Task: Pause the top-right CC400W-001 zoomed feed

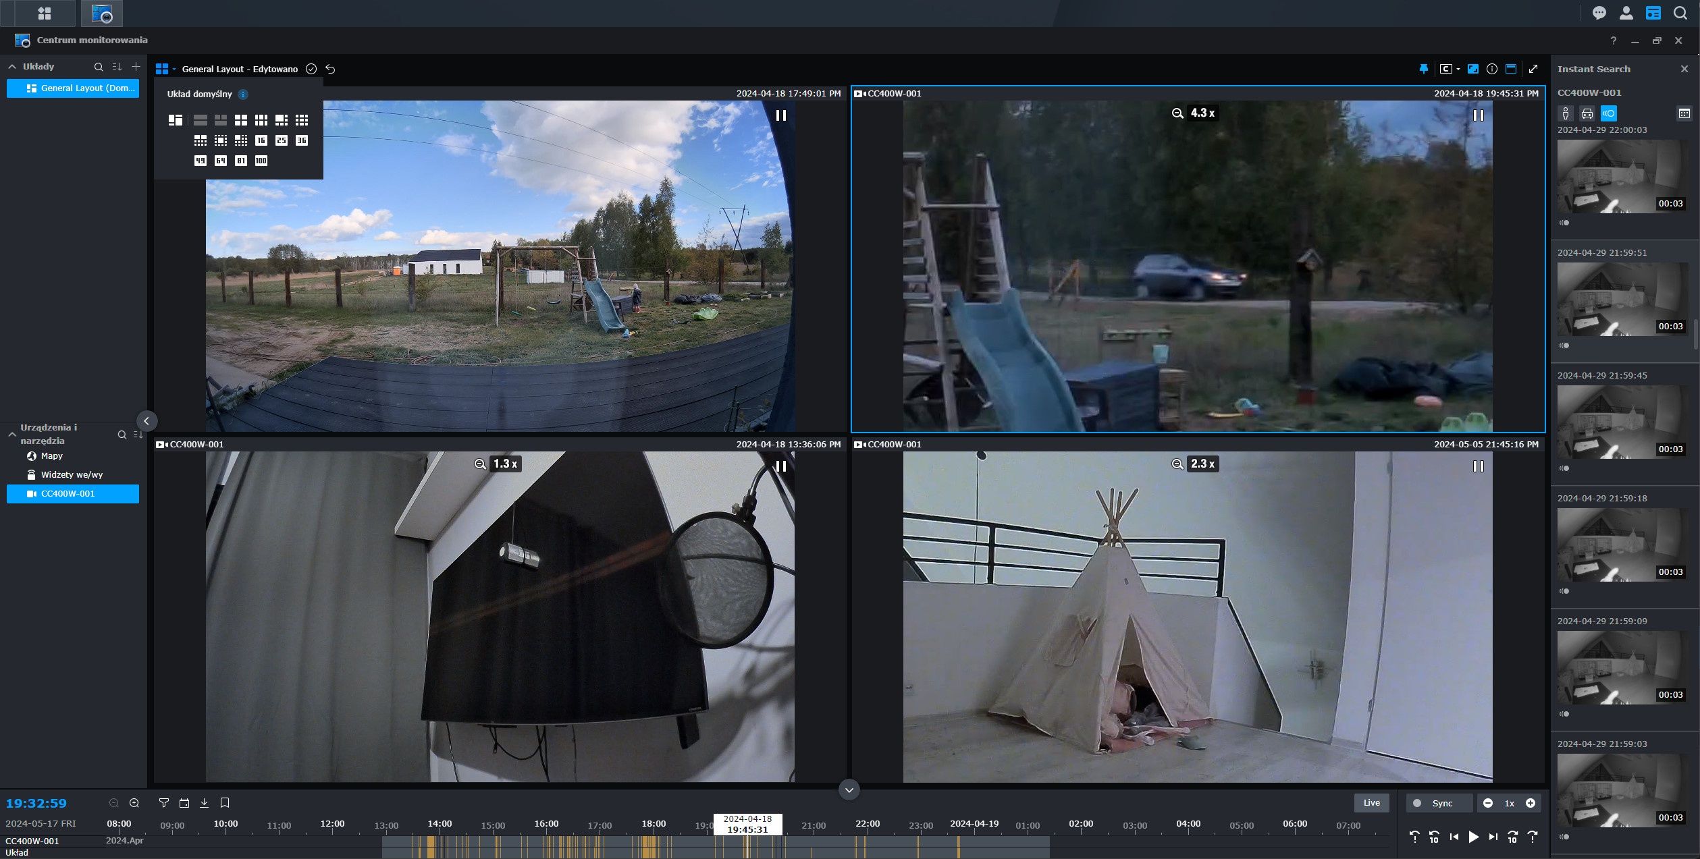Action: (x=1479, y=115)
